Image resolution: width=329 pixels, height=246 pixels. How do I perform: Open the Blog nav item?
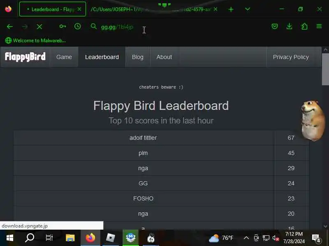click(138, 57)
